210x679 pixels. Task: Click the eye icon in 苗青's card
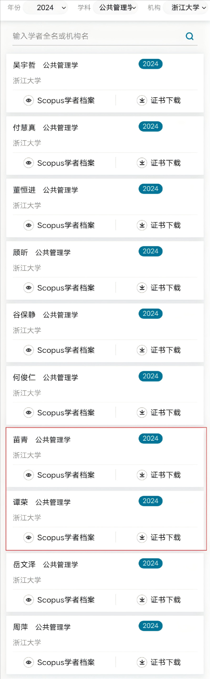(29, 475)
